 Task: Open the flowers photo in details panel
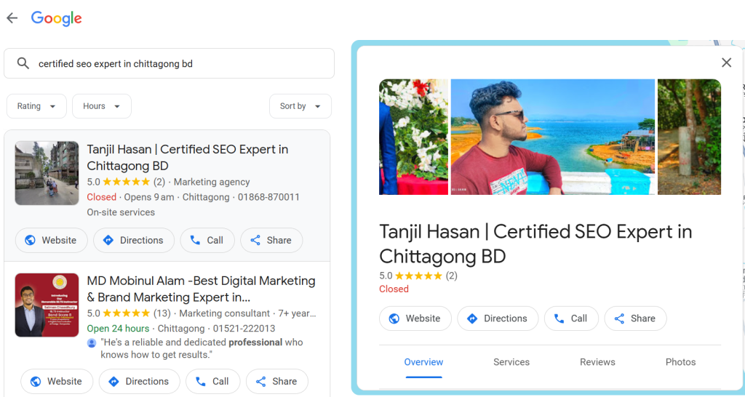coord(413,137)
